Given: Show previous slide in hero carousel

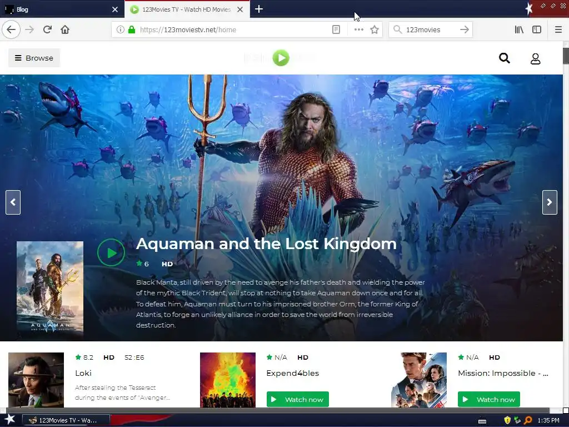Looking at the screenshot, I should [13, 202].
